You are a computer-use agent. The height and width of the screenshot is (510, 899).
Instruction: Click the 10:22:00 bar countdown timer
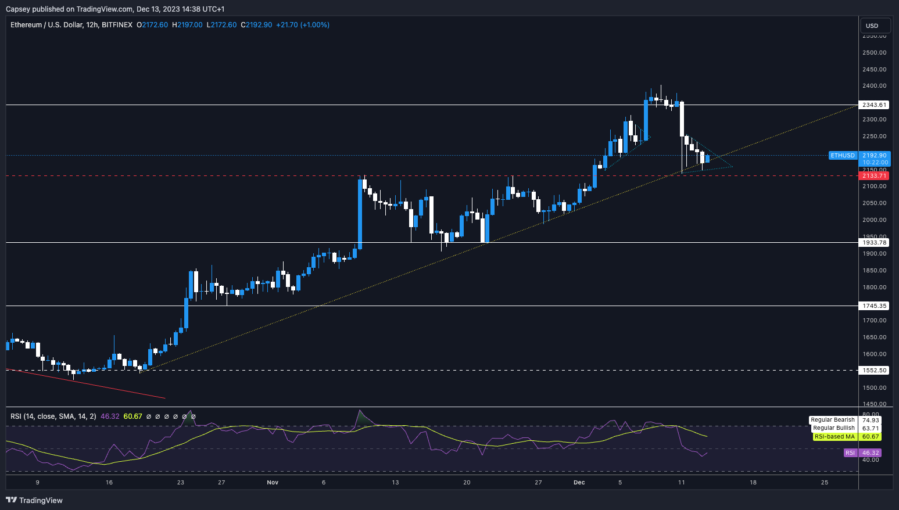pyautogui.click(x=875, y=163)
